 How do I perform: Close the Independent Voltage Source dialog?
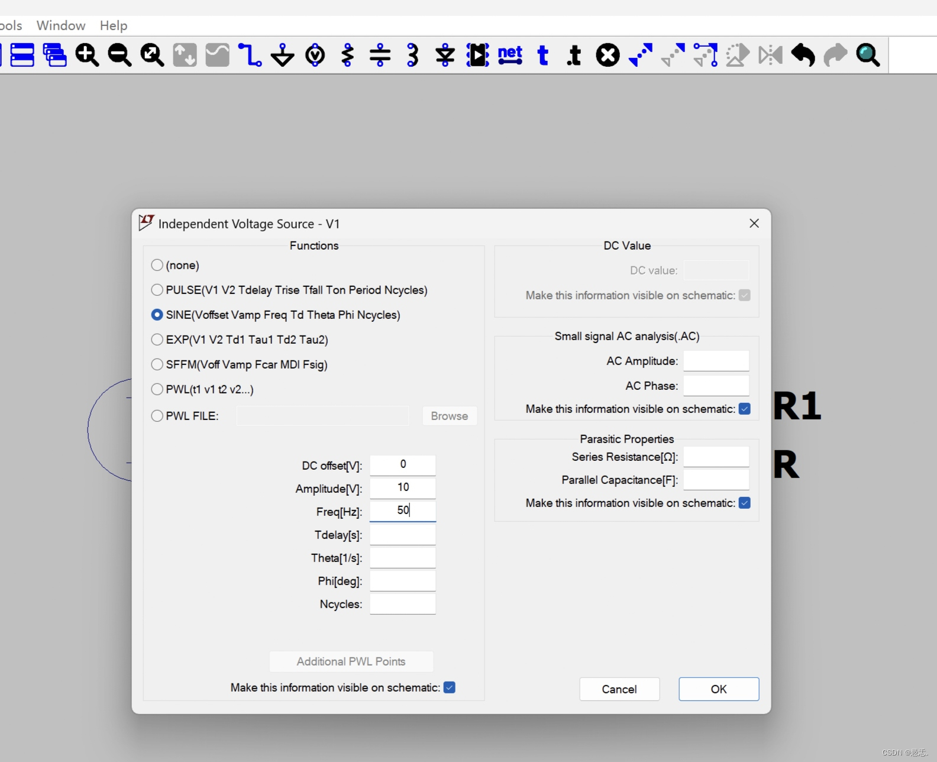[x=754, y=223]
